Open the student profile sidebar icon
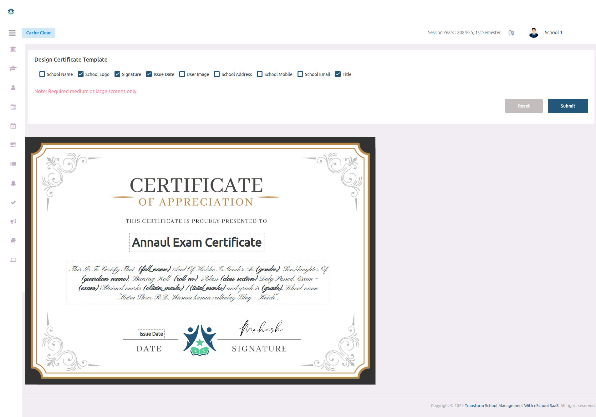 13,88
